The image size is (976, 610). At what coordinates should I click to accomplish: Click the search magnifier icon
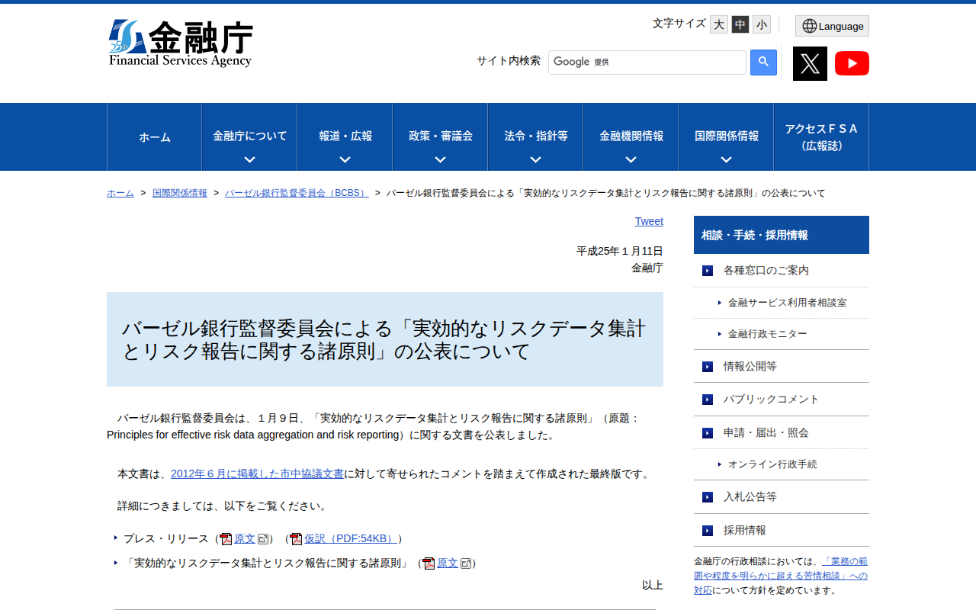763,62
